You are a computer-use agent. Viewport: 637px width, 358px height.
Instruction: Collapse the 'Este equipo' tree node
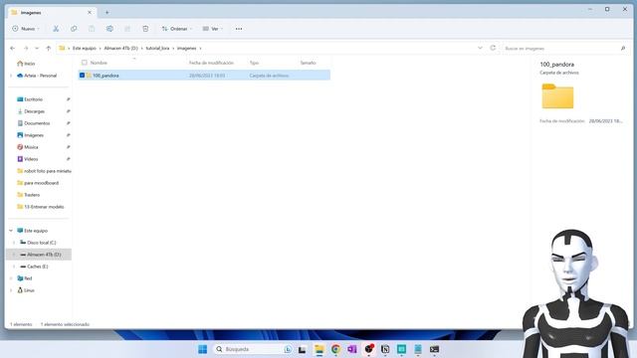pyautogui.click(x=11, y=231)
